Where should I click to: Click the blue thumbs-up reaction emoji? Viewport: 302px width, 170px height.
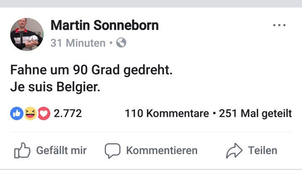point(16,113)
